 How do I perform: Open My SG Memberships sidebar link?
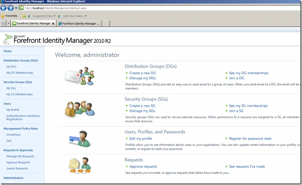click(x=19, y=94)
